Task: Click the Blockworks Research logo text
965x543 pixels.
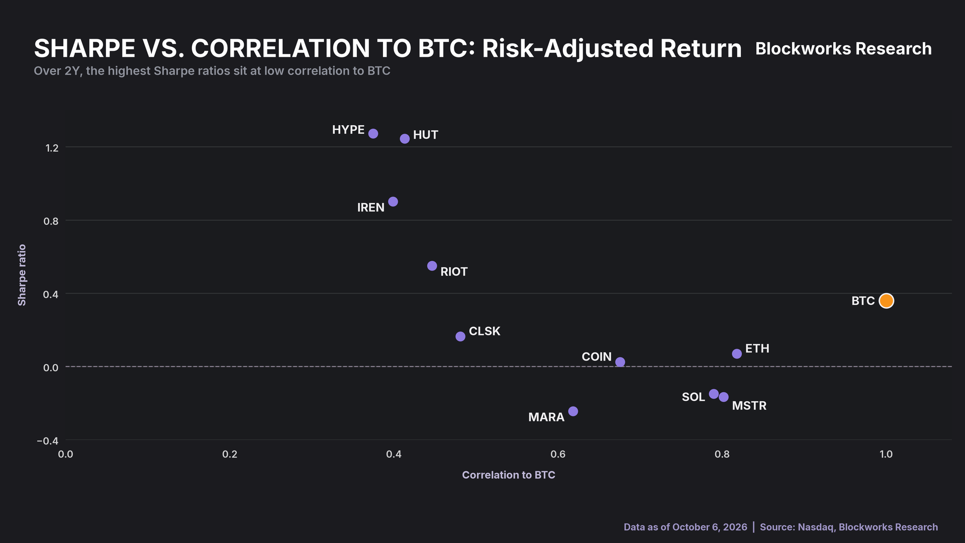Action: [x=843, y=49]
